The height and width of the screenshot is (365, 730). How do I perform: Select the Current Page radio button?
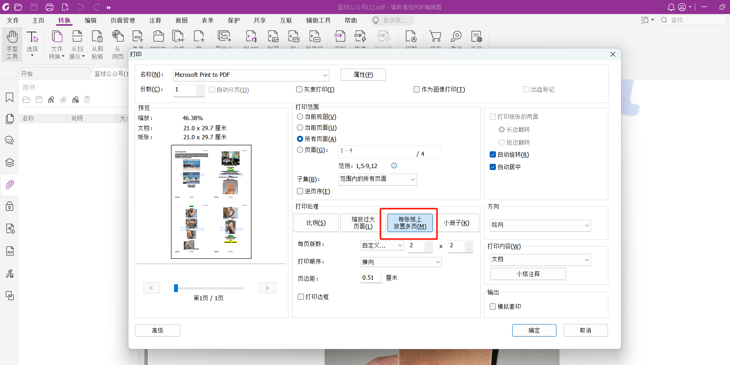coord(300,128)
